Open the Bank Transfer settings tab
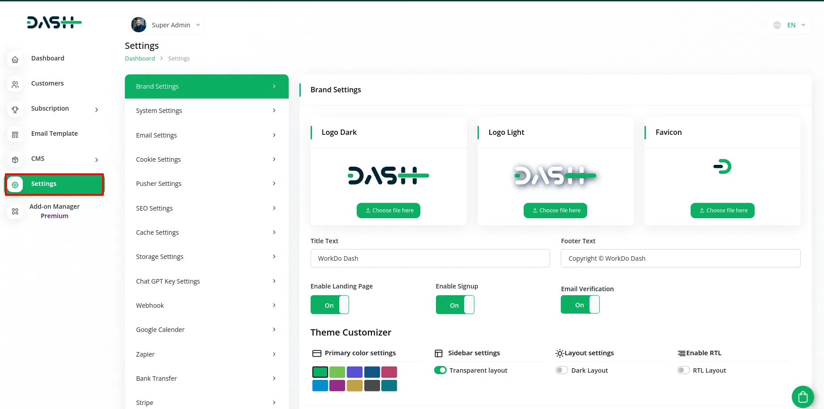The width and height of the screenshot is (824, 409). pos(207,379)
